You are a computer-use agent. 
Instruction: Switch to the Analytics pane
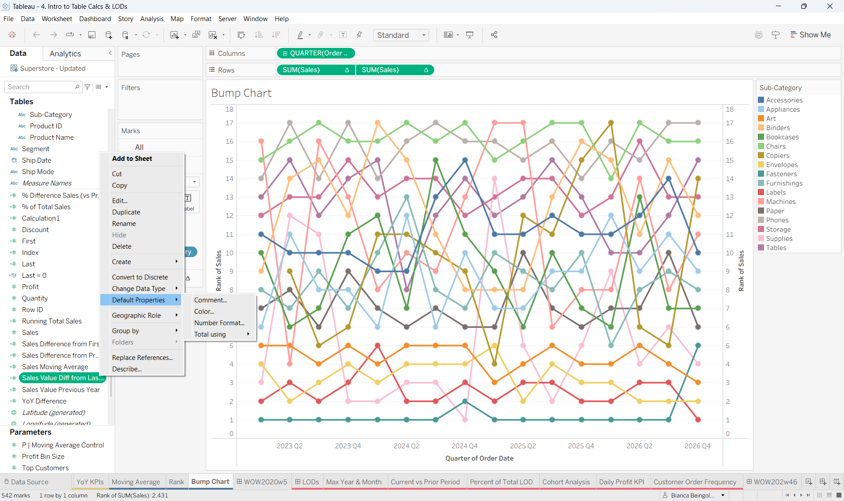[x=65, y=54]
